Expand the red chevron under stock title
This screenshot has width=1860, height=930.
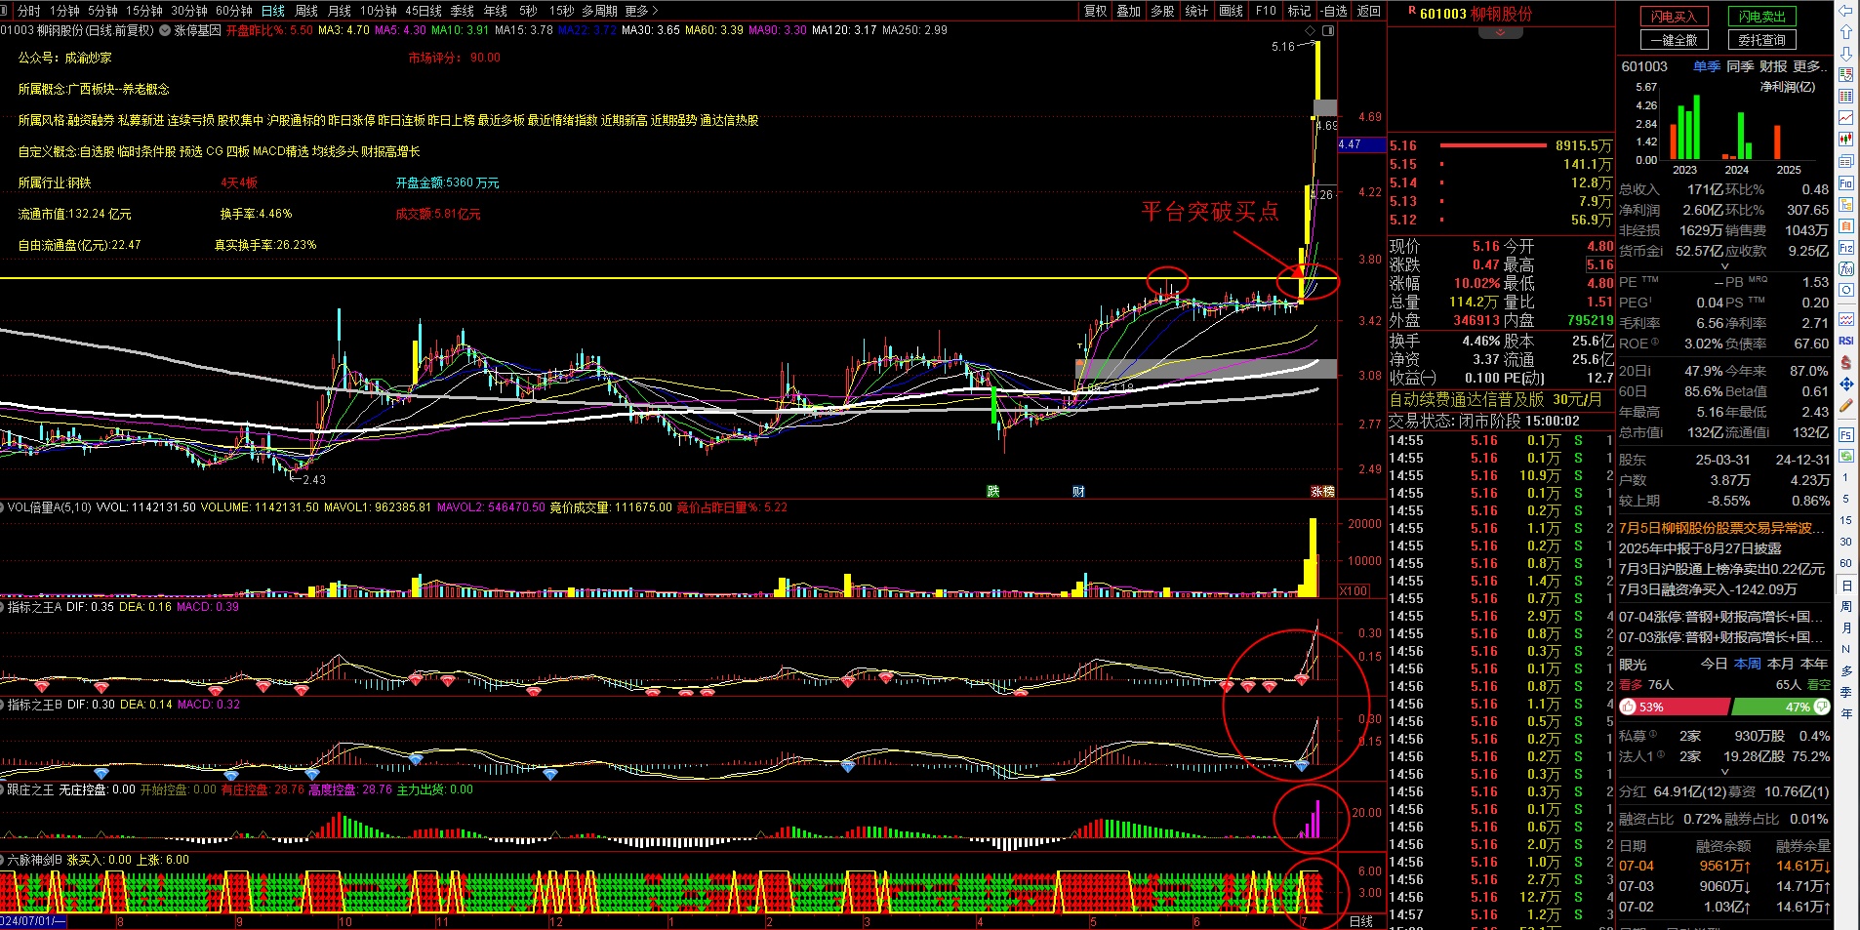point(1500,32)
